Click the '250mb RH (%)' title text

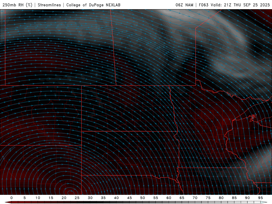17,5
